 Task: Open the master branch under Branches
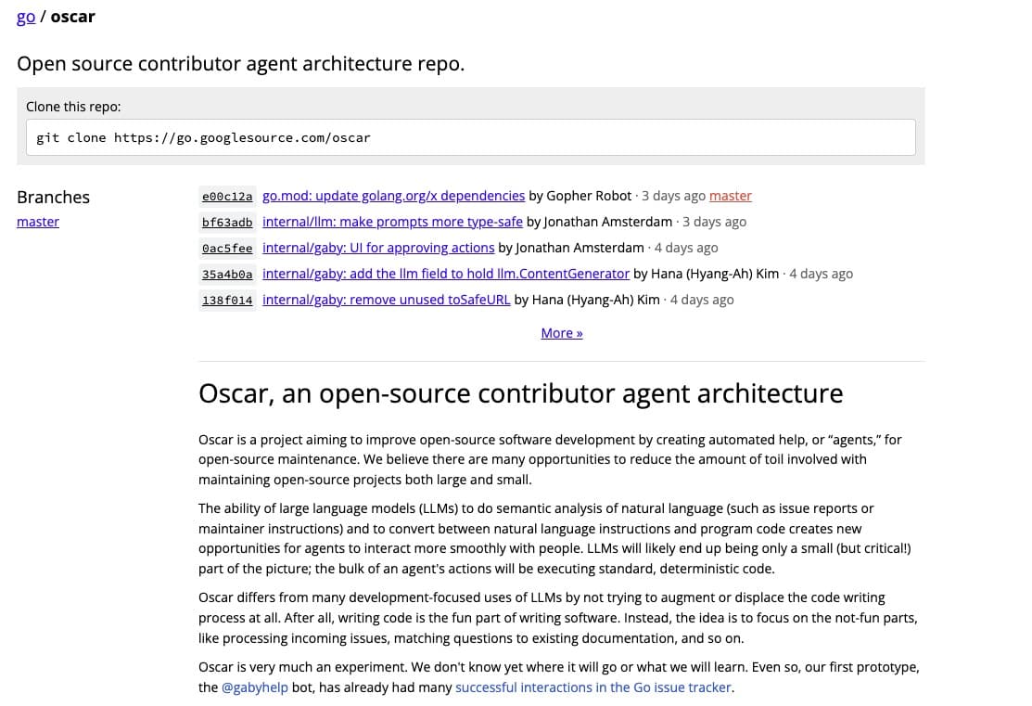[x=38, y=222]
